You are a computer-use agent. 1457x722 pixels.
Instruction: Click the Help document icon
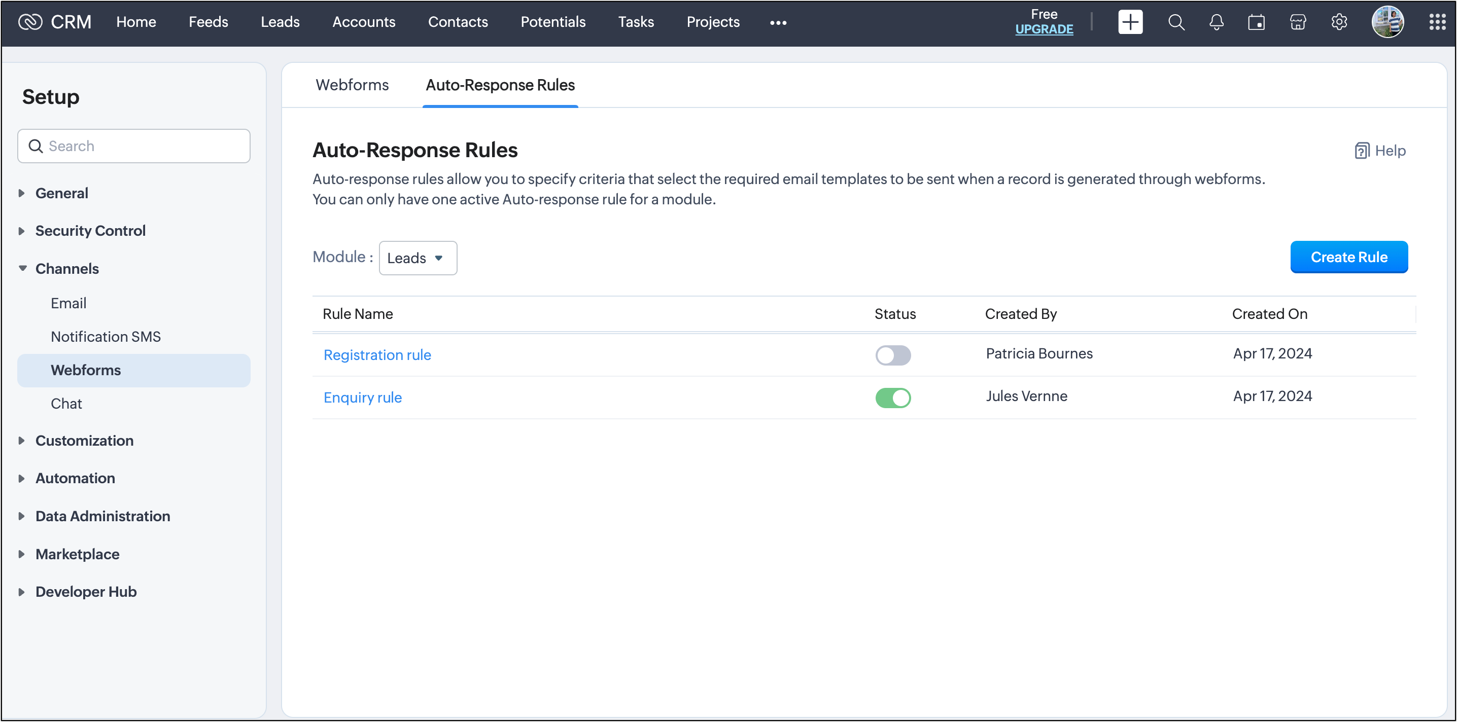[x=1362, y=151]
